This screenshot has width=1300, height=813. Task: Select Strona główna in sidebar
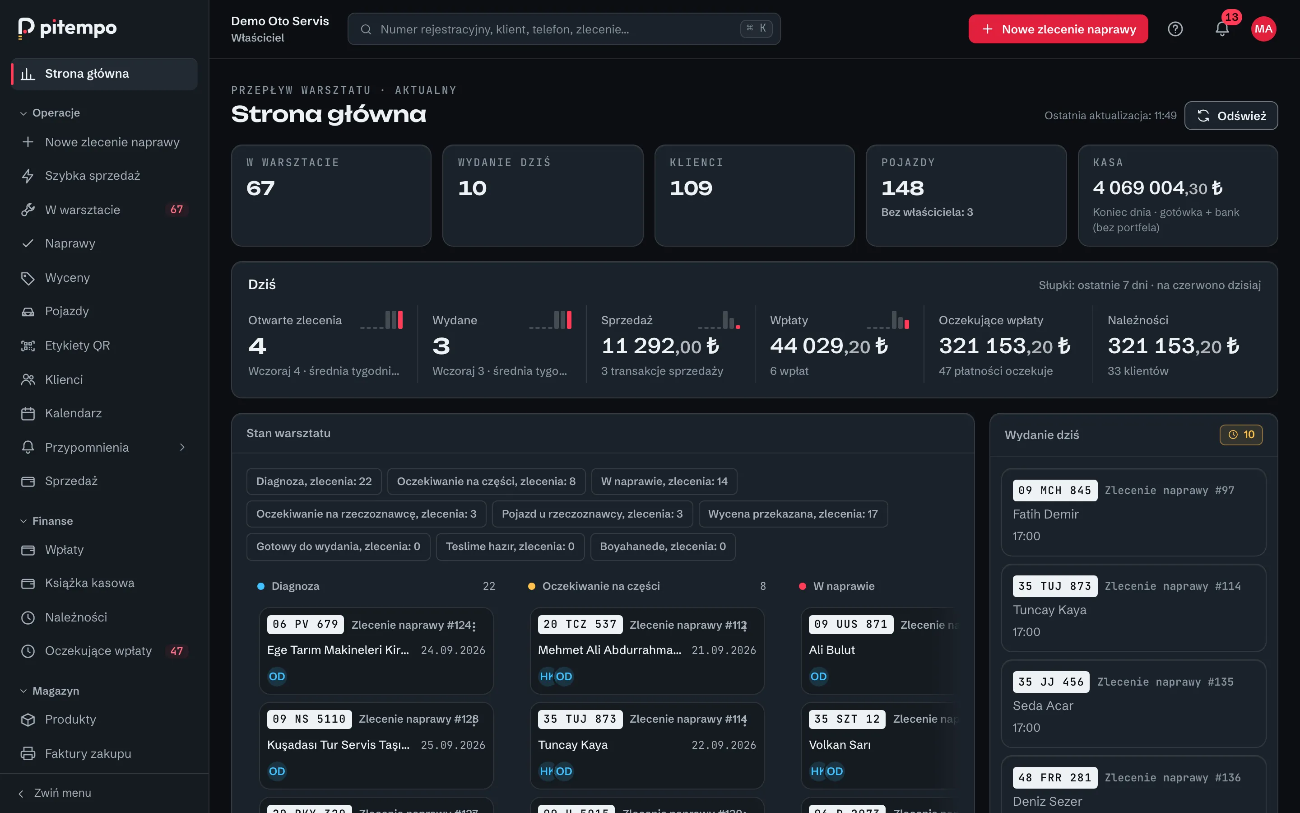104,74
